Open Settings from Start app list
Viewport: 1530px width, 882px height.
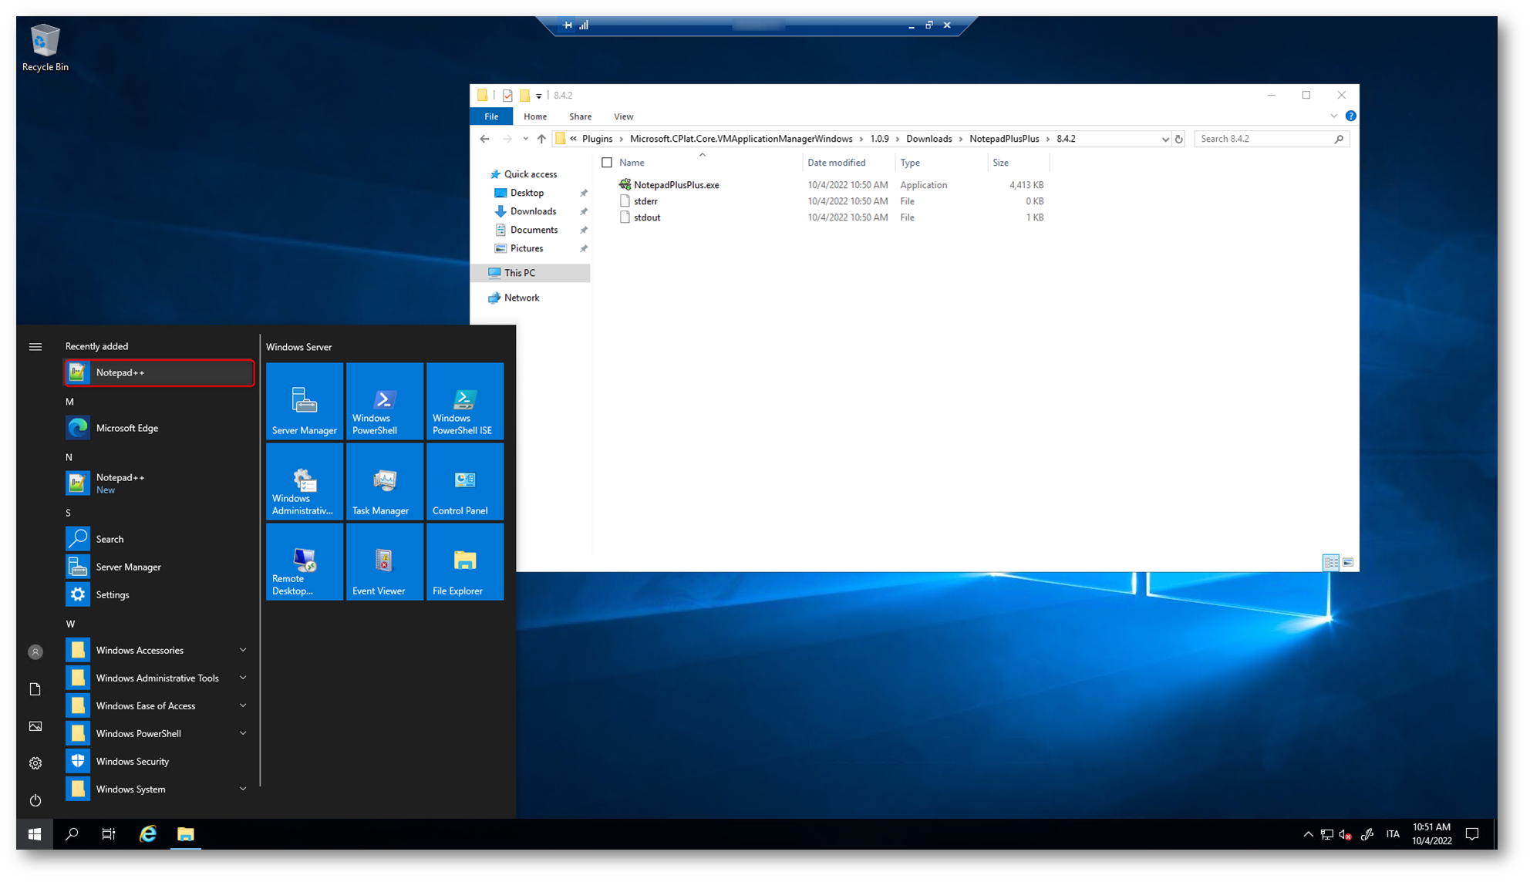point(159,594)
